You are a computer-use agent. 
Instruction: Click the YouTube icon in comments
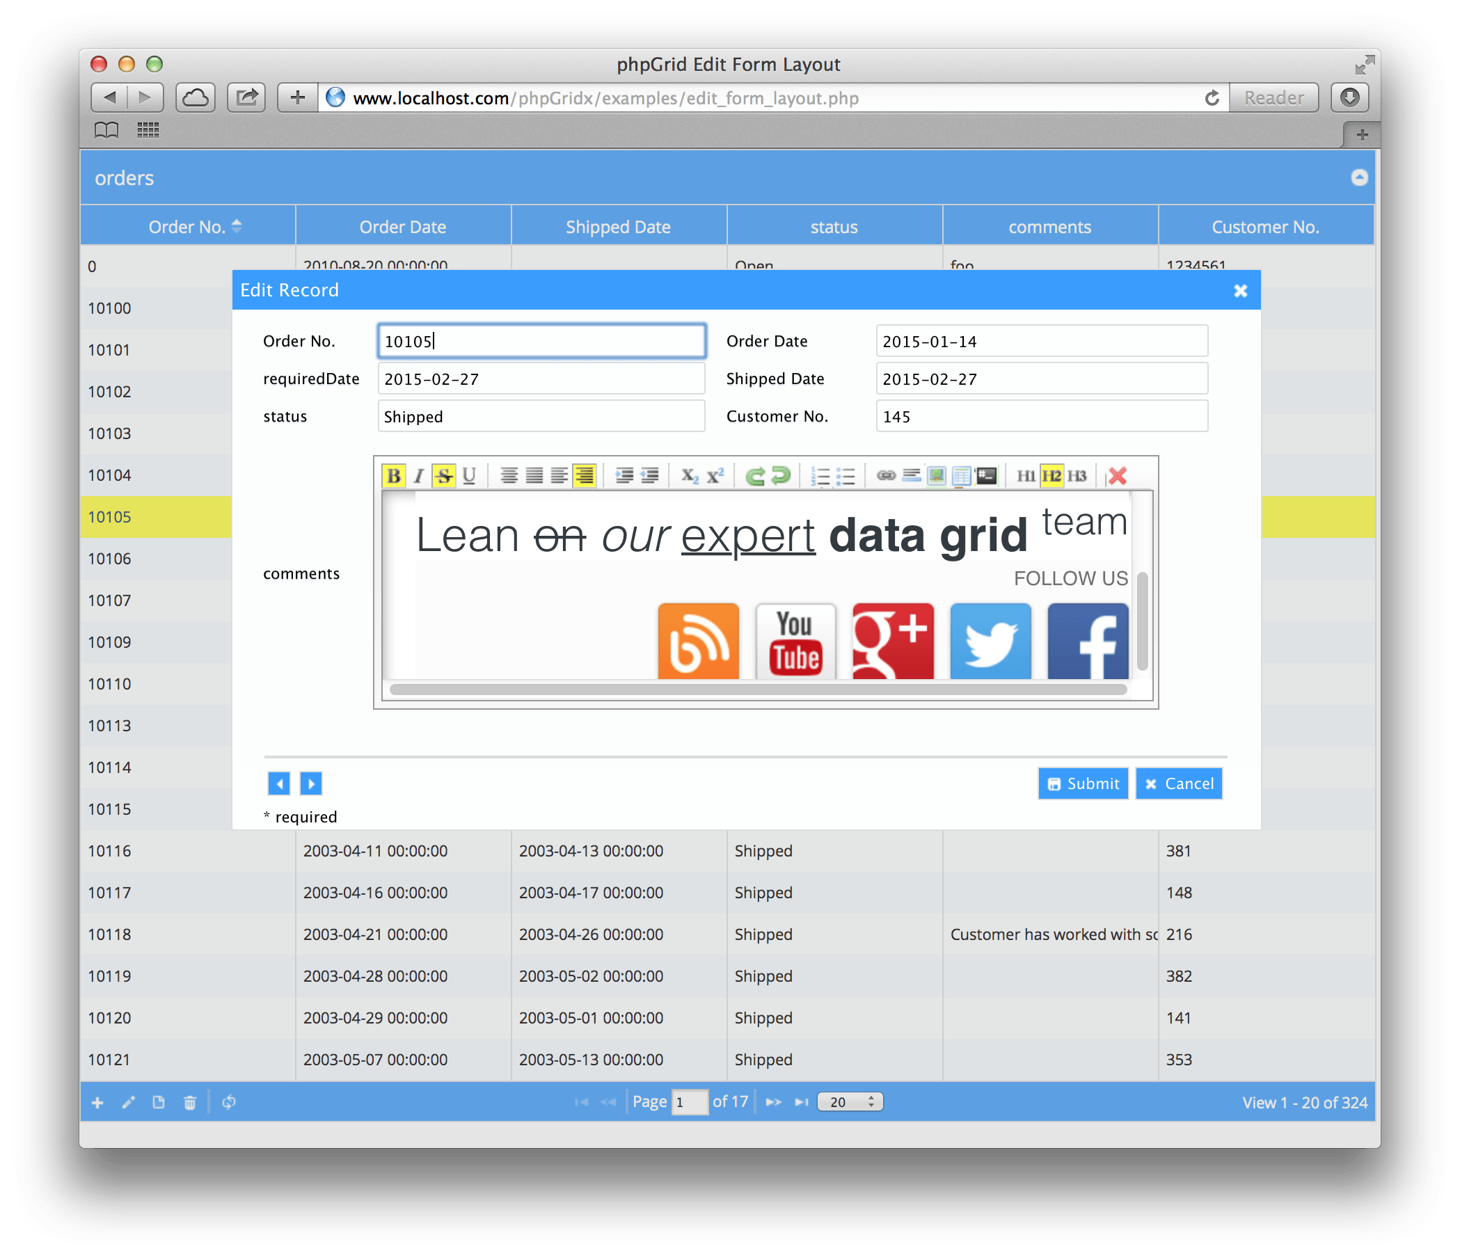click(x=795, y=641)
